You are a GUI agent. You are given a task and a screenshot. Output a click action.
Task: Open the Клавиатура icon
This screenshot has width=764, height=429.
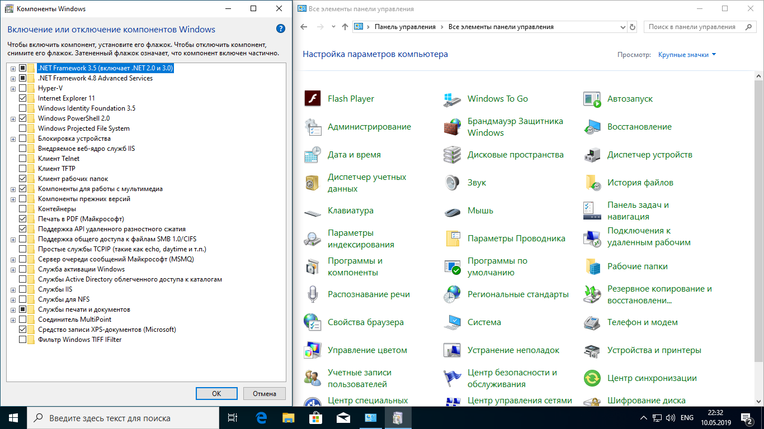(312, 212)
